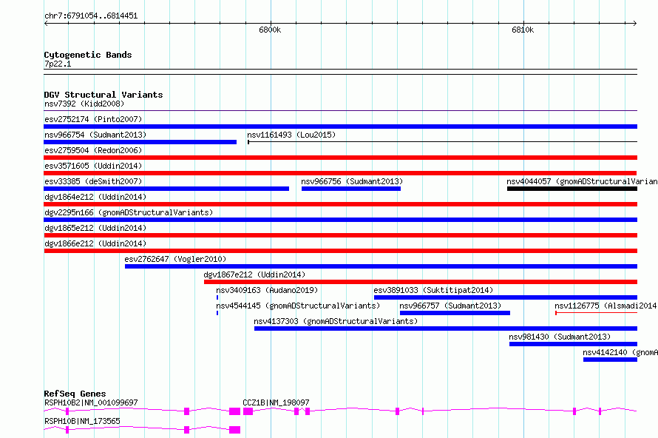Click the nsv4142140 blue bar
The height and width of the screenshot is (438, 658).
[x=610, y=360]
